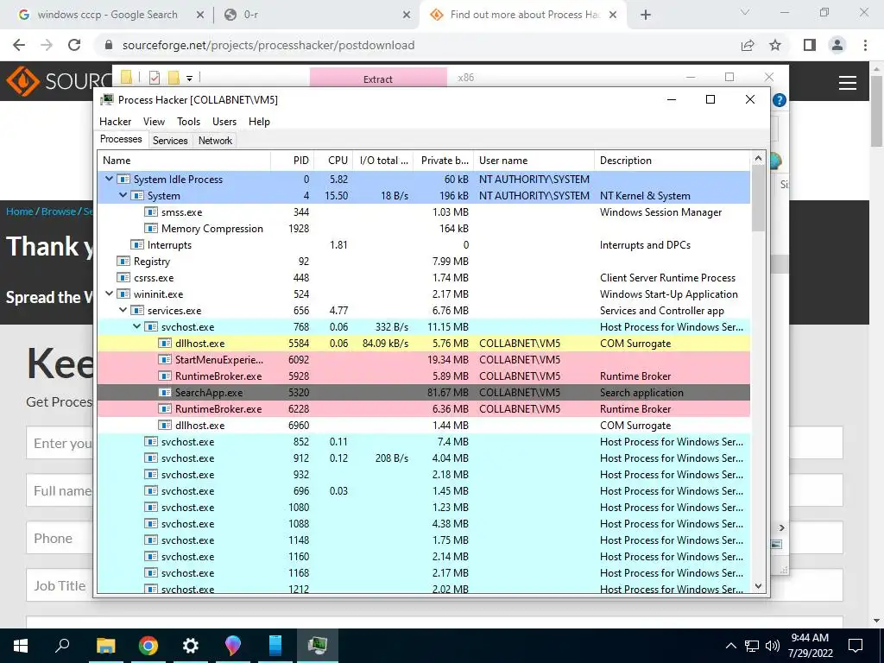Click the SearchApp.exe process icon

coord(165,393)
